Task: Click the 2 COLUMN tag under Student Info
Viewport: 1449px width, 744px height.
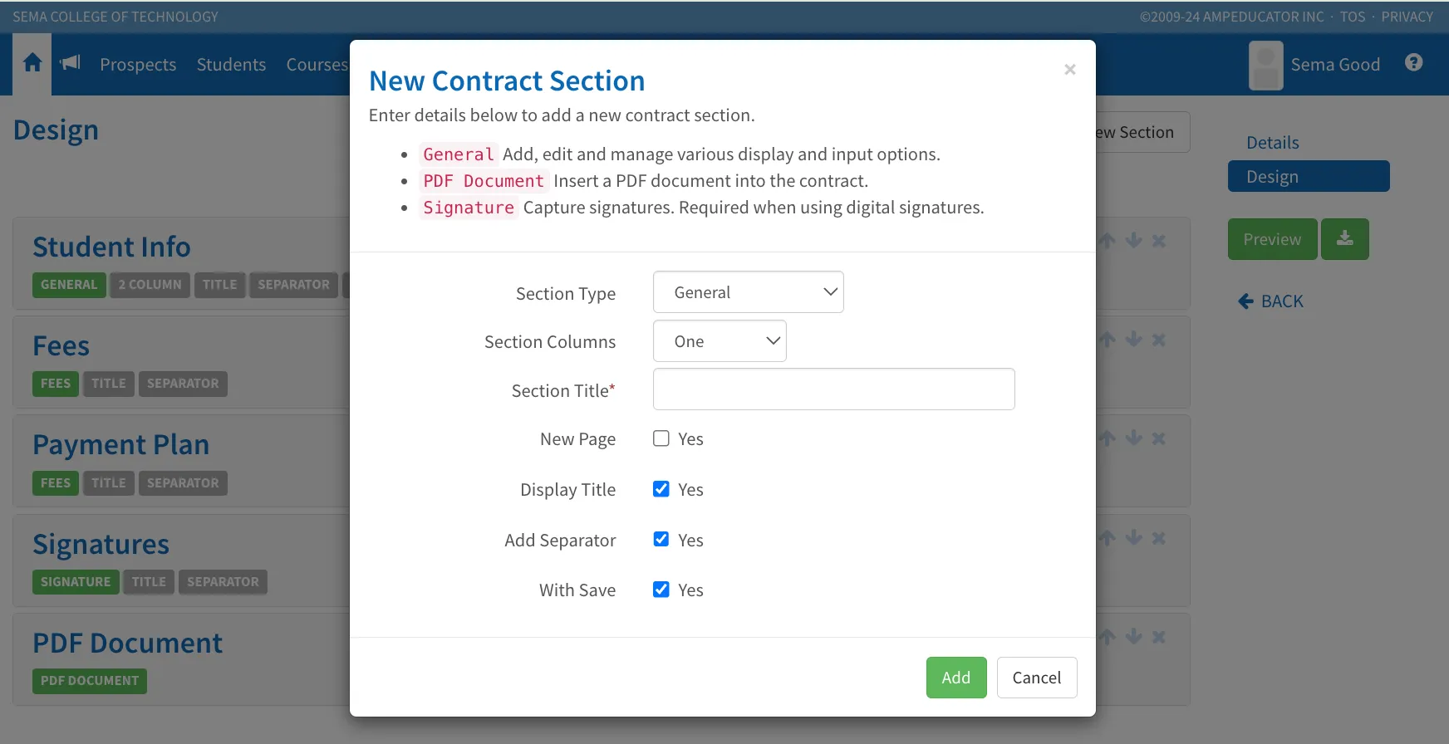Action: (x=150, y=285)
